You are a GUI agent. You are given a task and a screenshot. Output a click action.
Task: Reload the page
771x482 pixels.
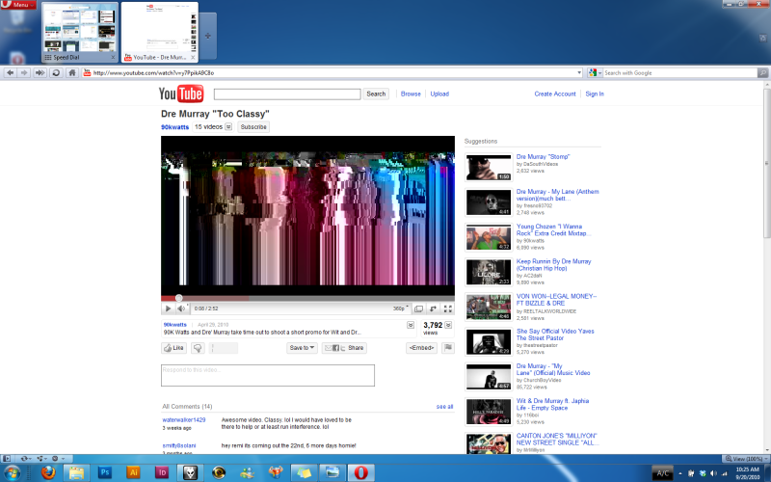coord(56,73)
